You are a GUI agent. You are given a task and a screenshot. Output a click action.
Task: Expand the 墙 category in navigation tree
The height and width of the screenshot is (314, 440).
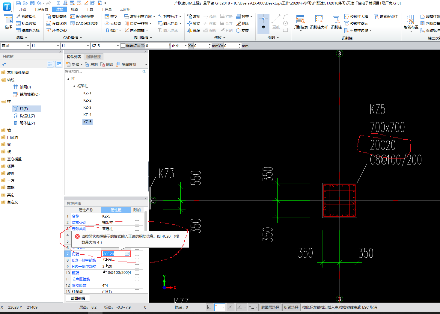click(x=4, y=130)
